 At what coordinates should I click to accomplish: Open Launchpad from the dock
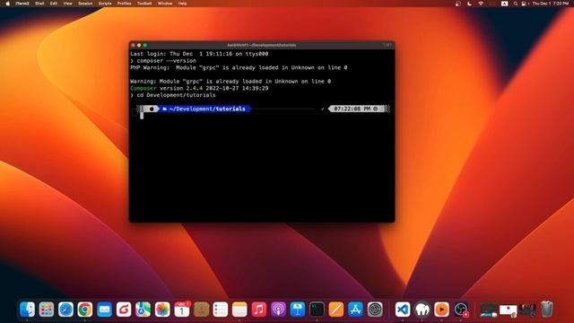coord(47,310)
